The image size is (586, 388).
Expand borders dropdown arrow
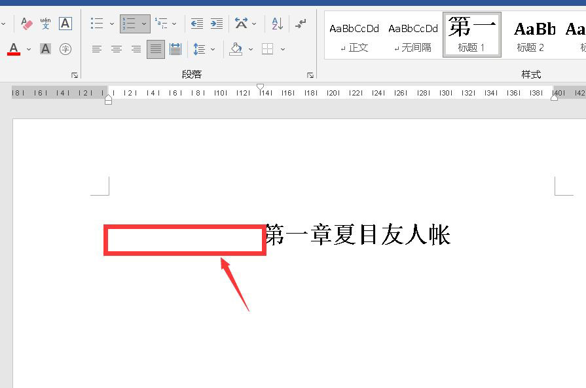[x=283, y=49]
